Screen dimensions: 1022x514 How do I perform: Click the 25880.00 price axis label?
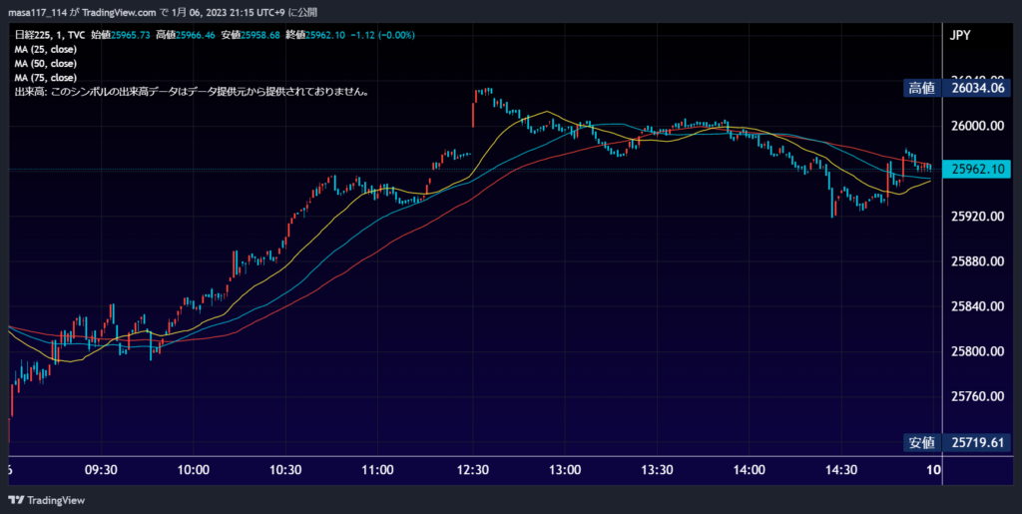click(977, 261)
